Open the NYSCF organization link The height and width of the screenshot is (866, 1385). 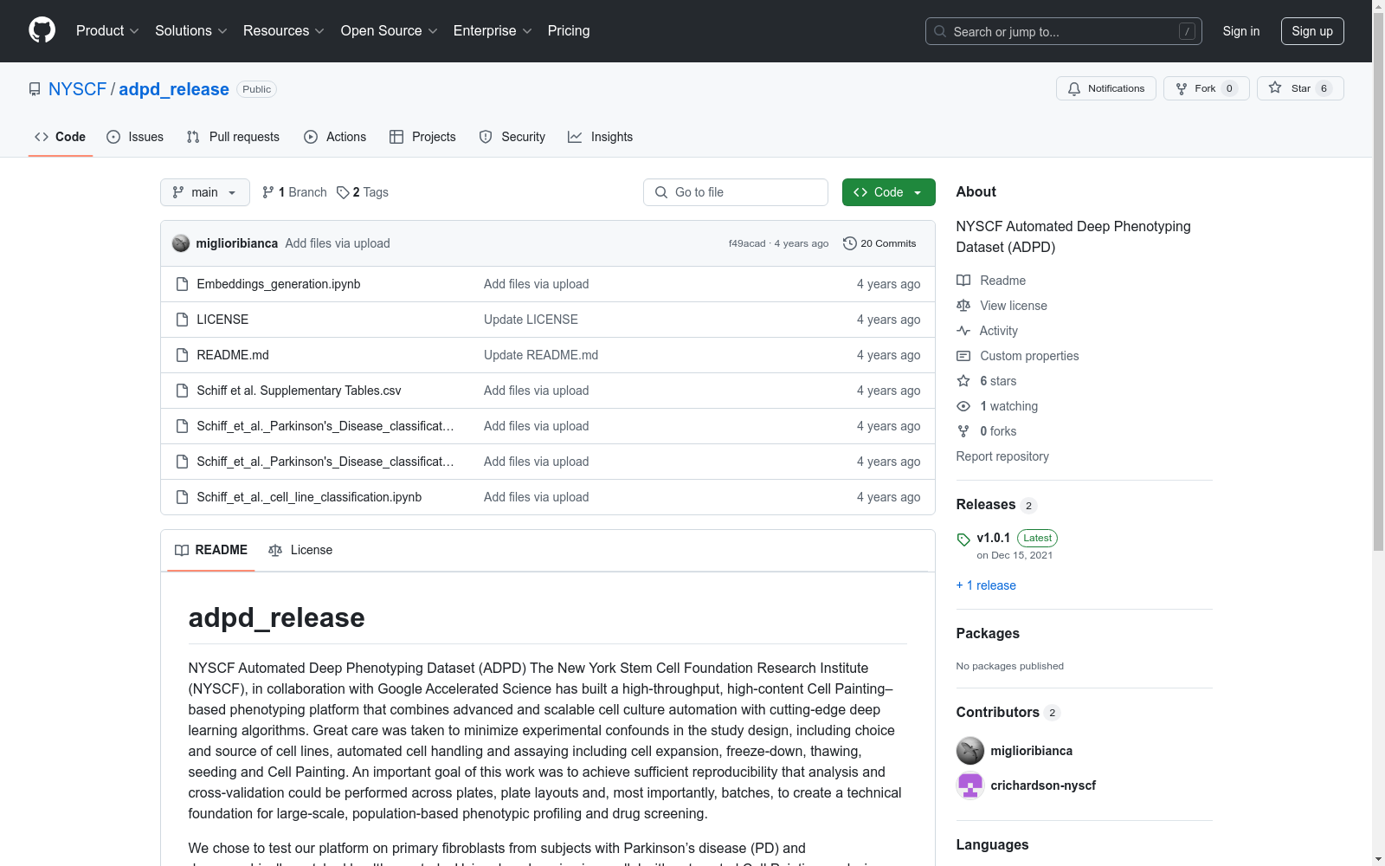(x=77, y=89)
